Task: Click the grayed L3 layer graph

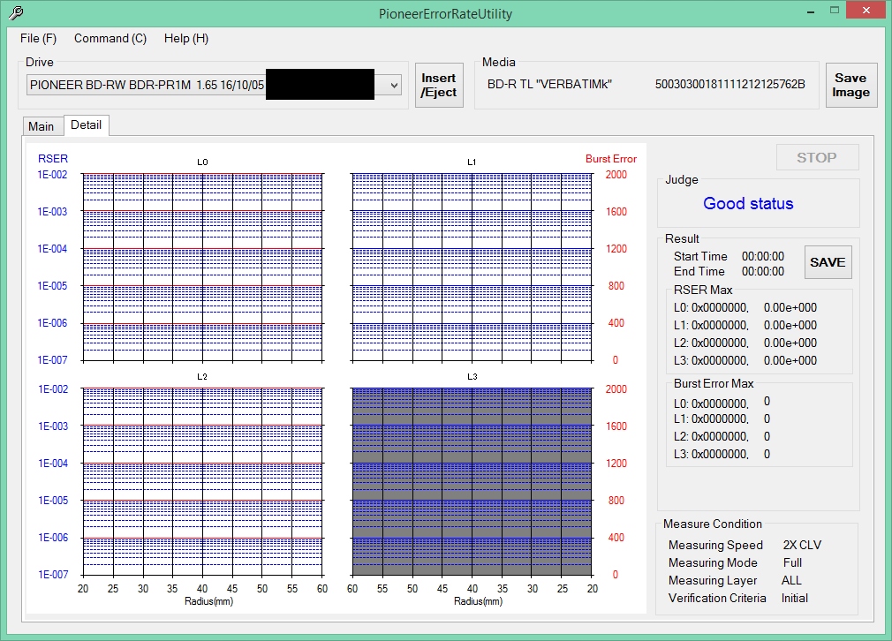Action: 472,481
